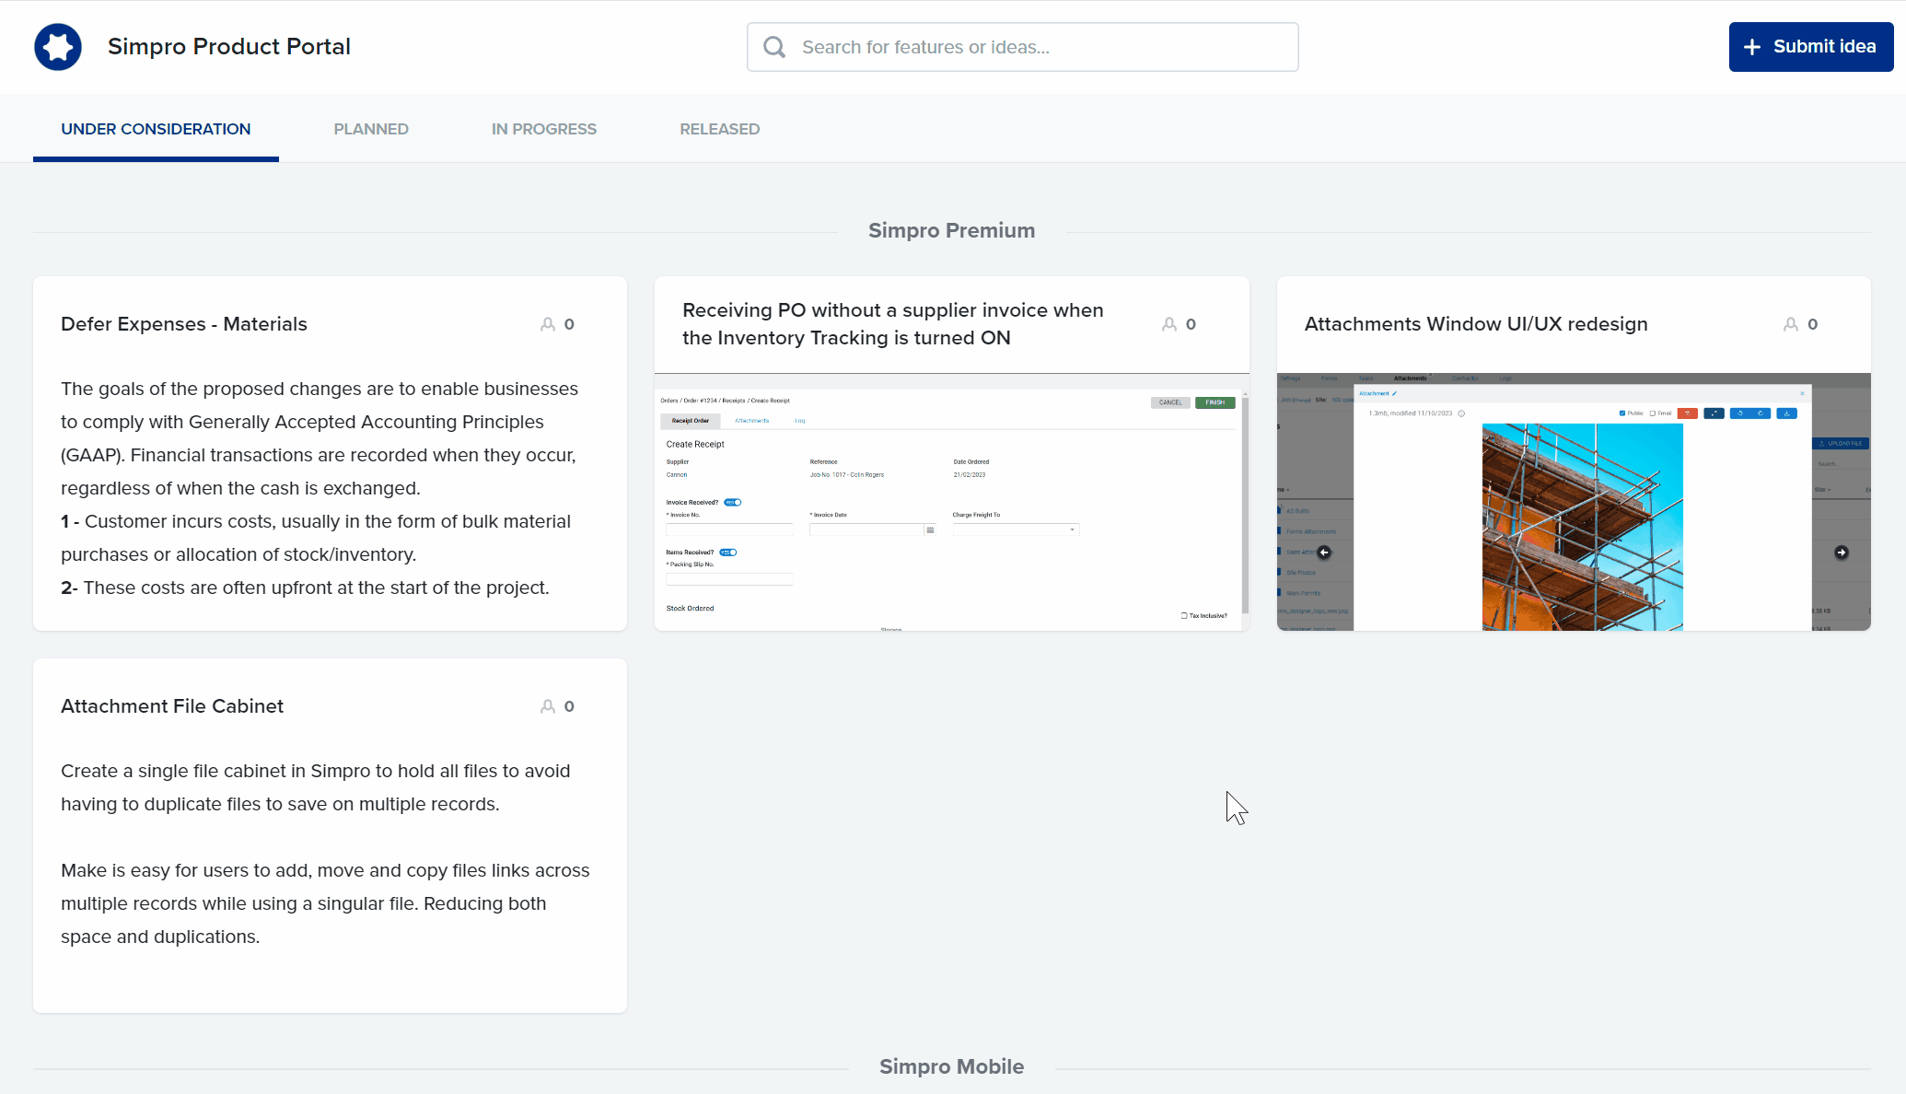Open the Attachment File Cabinet idea
The width and height of the screenshot is (1906, 1094).
tap(172, 706)
